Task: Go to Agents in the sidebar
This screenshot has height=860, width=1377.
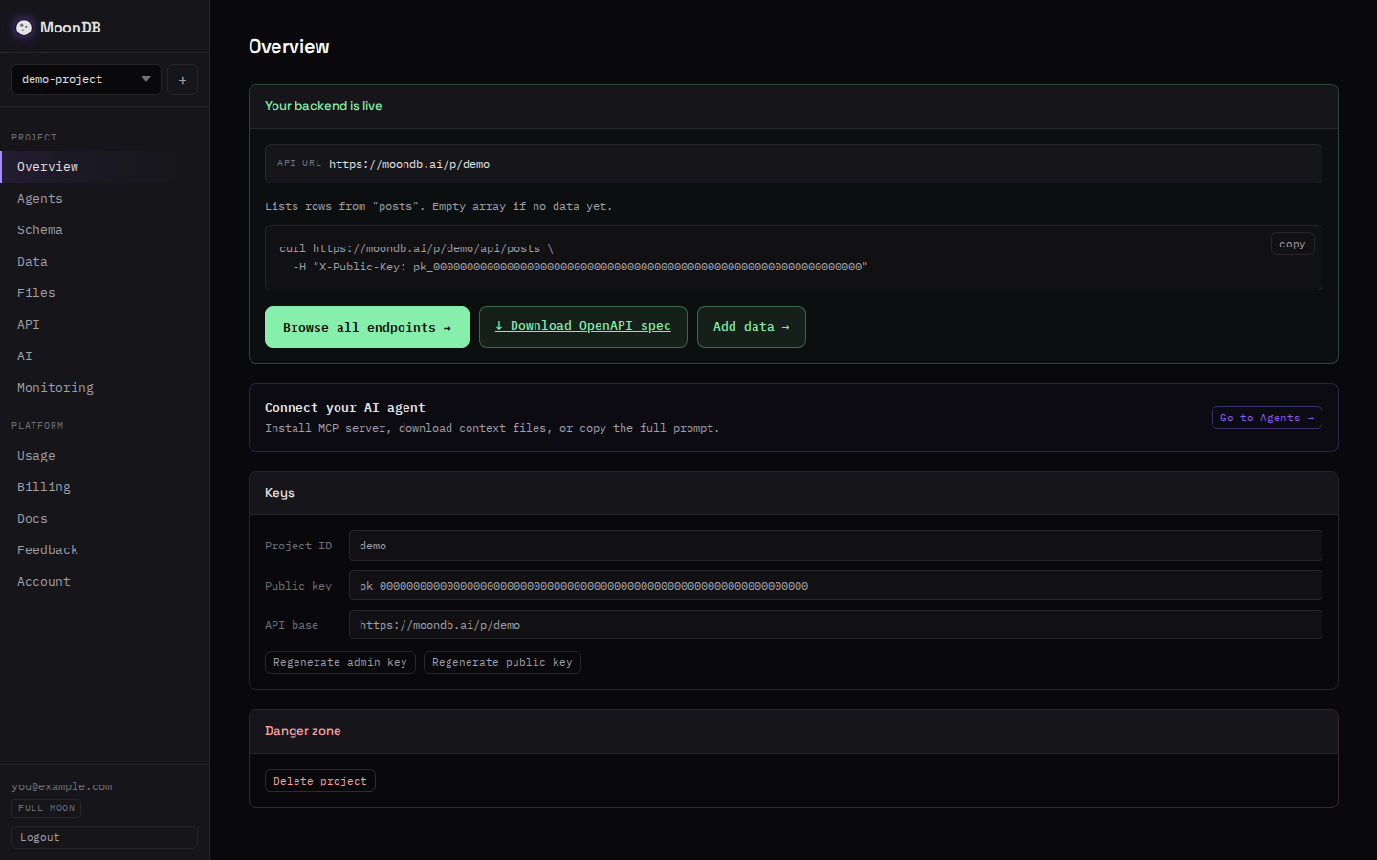Action: (104, 198)
